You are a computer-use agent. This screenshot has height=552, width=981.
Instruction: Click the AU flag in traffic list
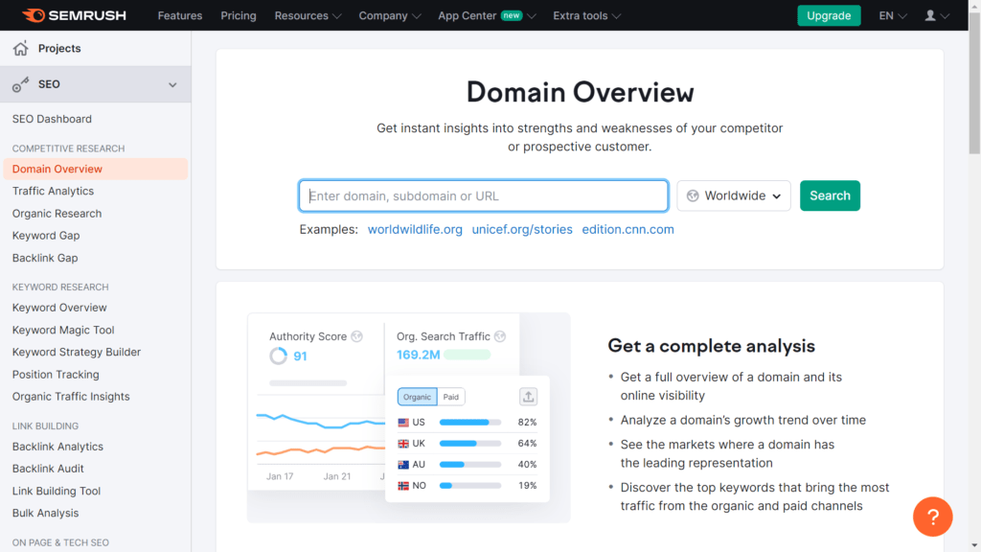pyautogui.click(x=403, y=465)
